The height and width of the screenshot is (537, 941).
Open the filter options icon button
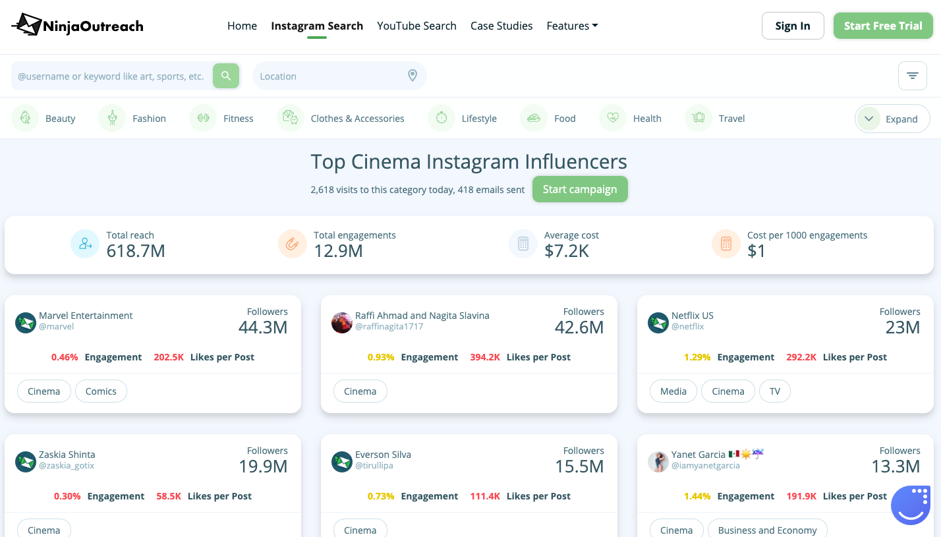[x=913, y=76]
